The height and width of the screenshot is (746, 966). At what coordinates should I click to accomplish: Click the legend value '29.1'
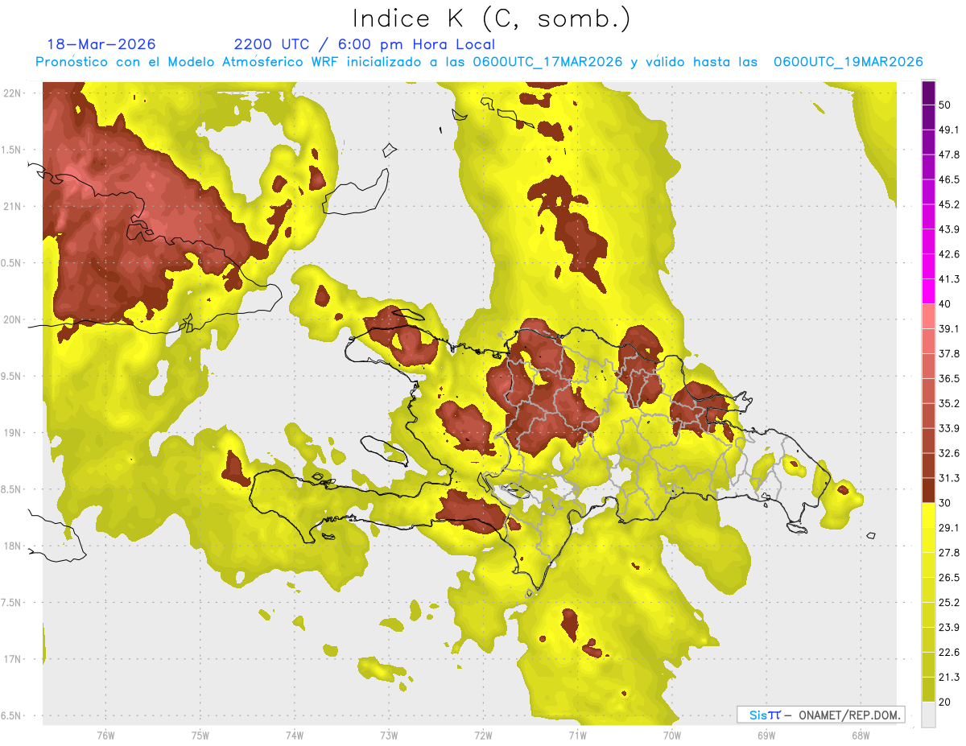[x=950, y=528]
